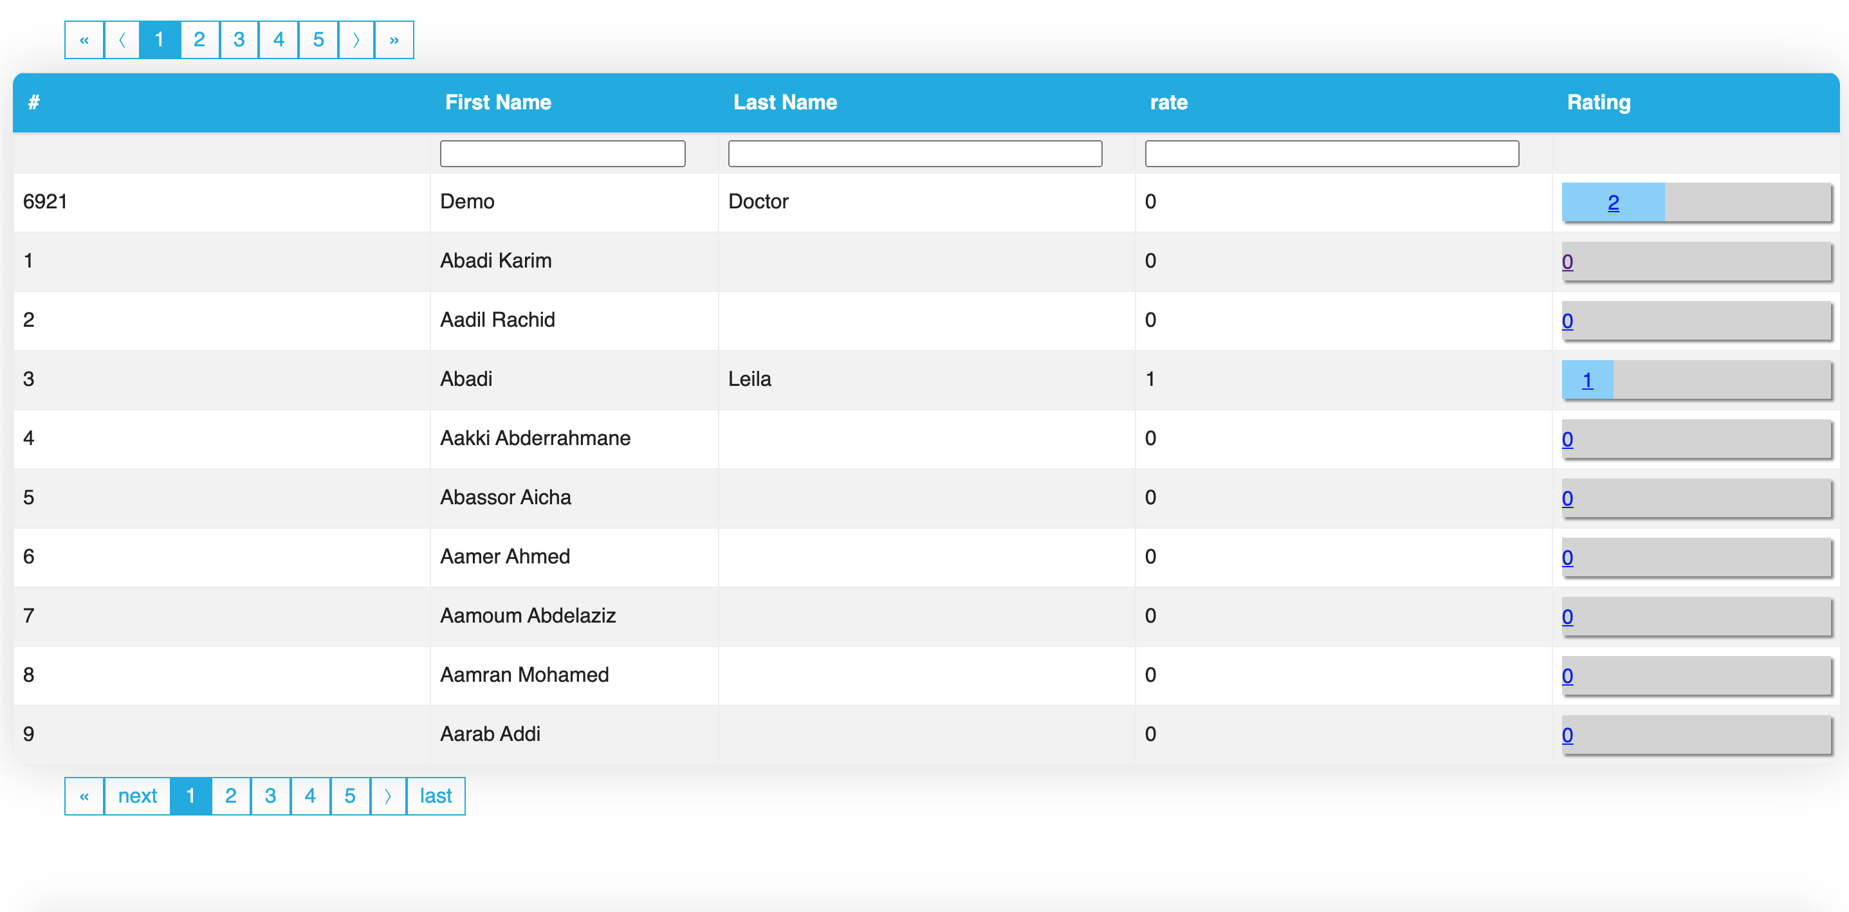Select page 2 in bottom pagination
Viewport: 1849px width, 912px height.
pyautogui.click(x=230, y=796)
